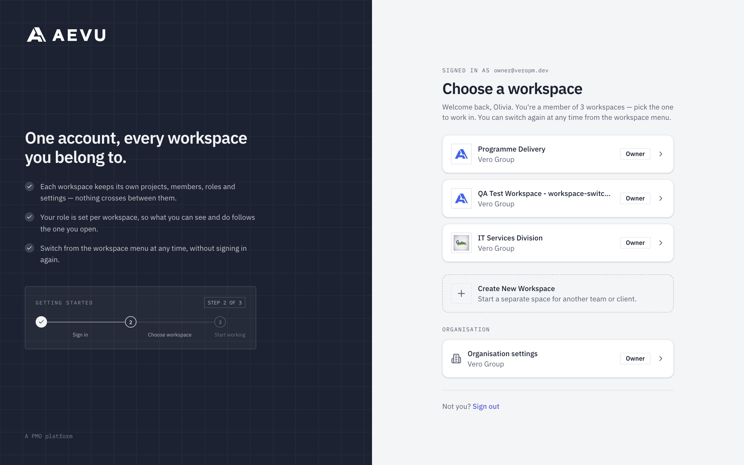Open the QA Test Workspace chevron arrow
The height and width of the screenshot is (465, 744).
pos(661,198)
